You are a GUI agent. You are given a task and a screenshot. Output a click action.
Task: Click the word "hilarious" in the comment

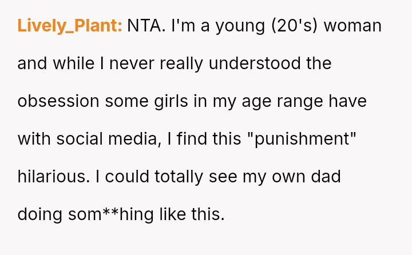click(x=52, y=177)
